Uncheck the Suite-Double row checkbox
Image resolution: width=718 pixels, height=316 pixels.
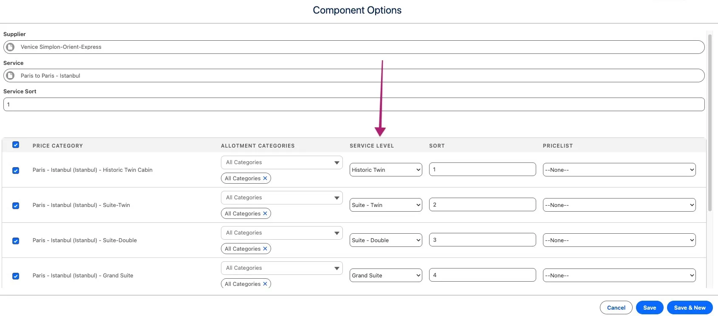coord(16,241)
